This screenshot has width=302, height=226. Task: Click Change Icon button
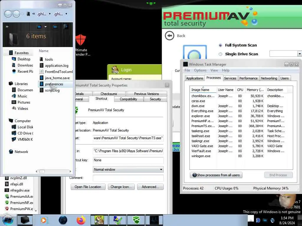pos(121,187)
